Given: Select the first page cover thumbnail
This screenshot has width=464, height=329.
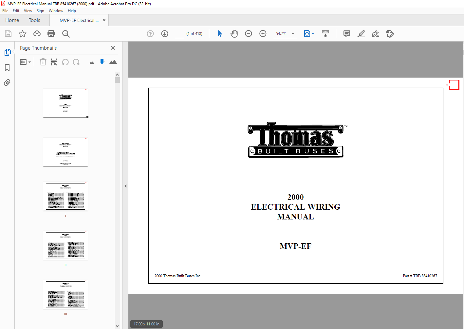Looking at the screenshot, I should click(65, 103).
